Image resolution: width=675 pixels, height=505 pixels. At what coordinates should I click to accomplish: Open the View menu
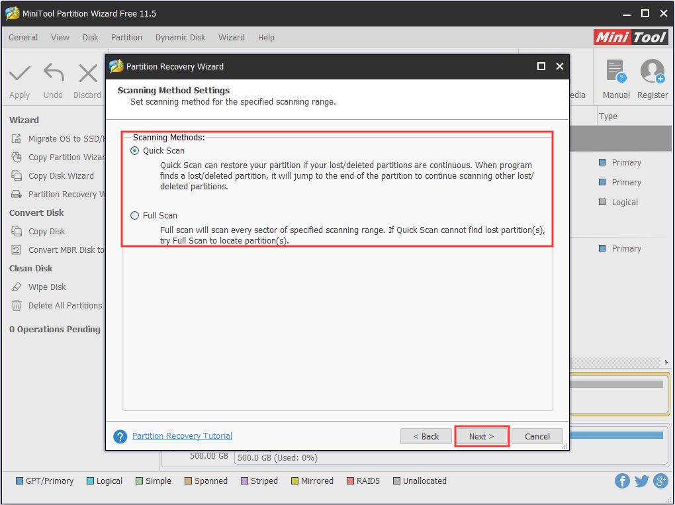(60, 38)
